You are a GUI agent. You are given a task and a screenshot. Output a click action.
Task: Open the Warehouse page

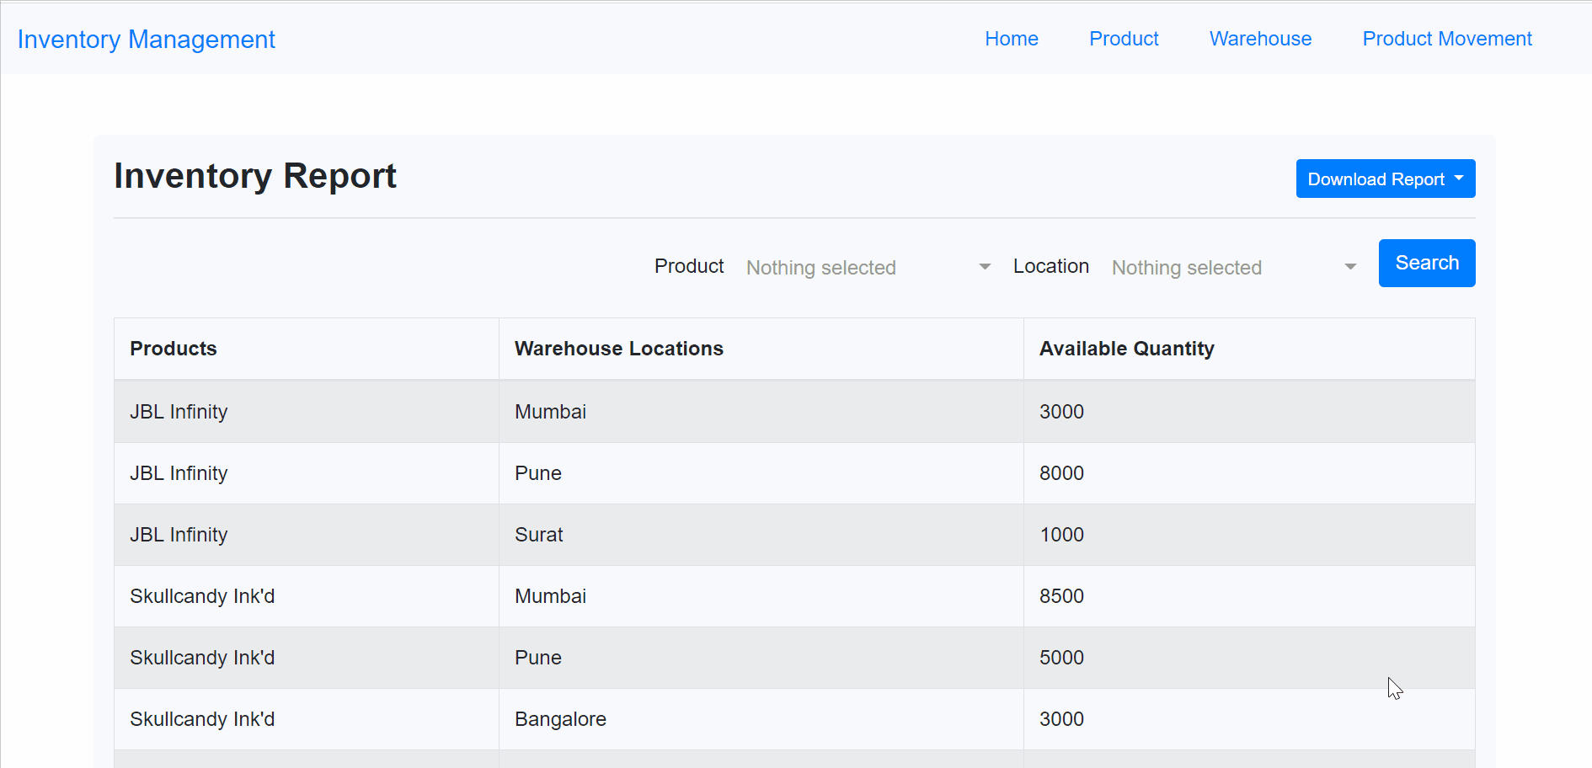pyautogui.click(x=1260, y=39)
